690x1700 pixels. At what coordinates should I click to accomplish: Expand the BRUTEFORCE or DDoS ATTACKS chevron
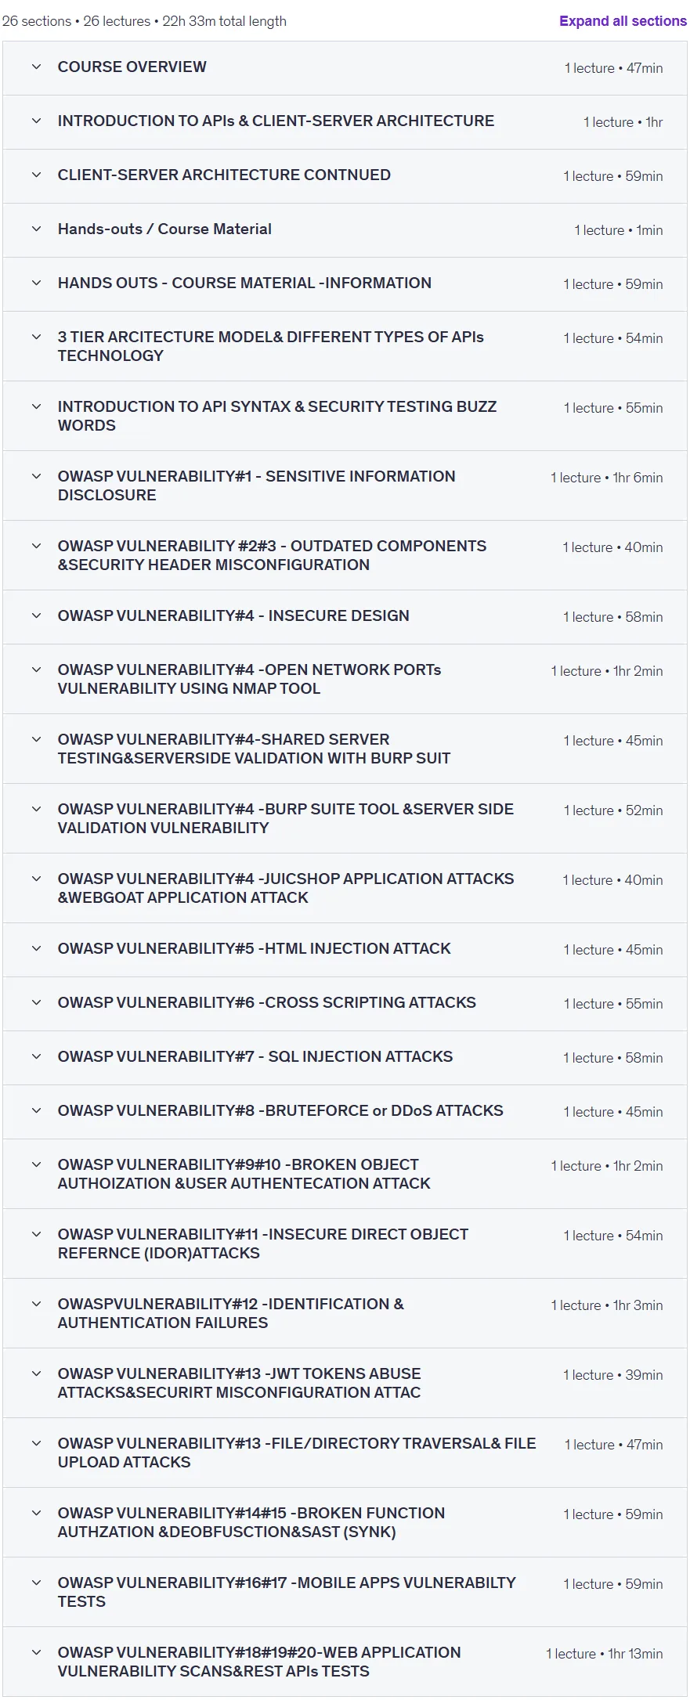(36, 1110)
